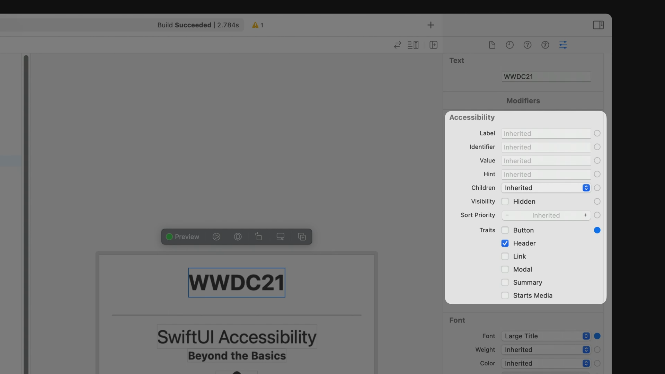Click the accessibility Label input field
The width and height of the screenshot is (665, 374).
click(546, 133)
